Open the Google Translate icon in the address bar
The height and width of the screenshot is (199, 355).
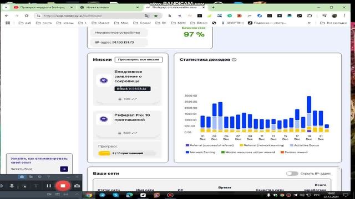coord(147,16)
